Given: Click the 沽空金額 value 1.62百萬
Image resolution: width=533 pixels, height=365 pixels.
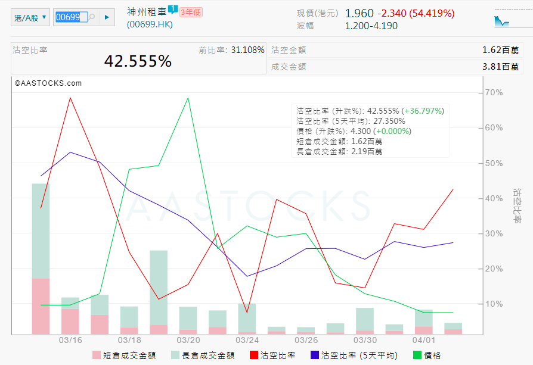Looking at the screenshot, I should tap(500, 50).
